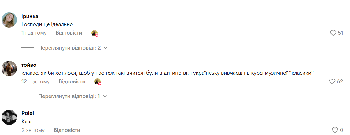350x135 pixels.
Task: Click the 51 likes count
Action: click(341, 33)
